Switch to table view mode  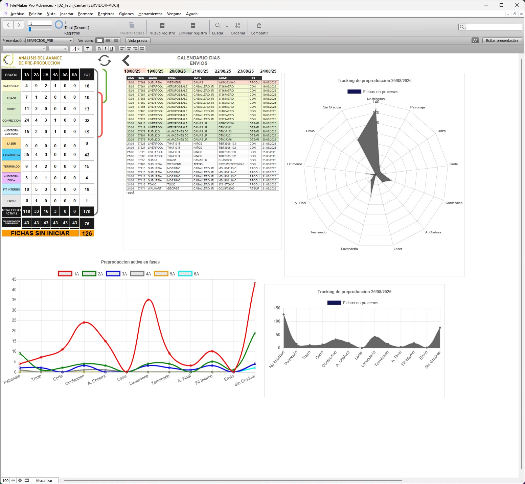click(x=116, y=41)
